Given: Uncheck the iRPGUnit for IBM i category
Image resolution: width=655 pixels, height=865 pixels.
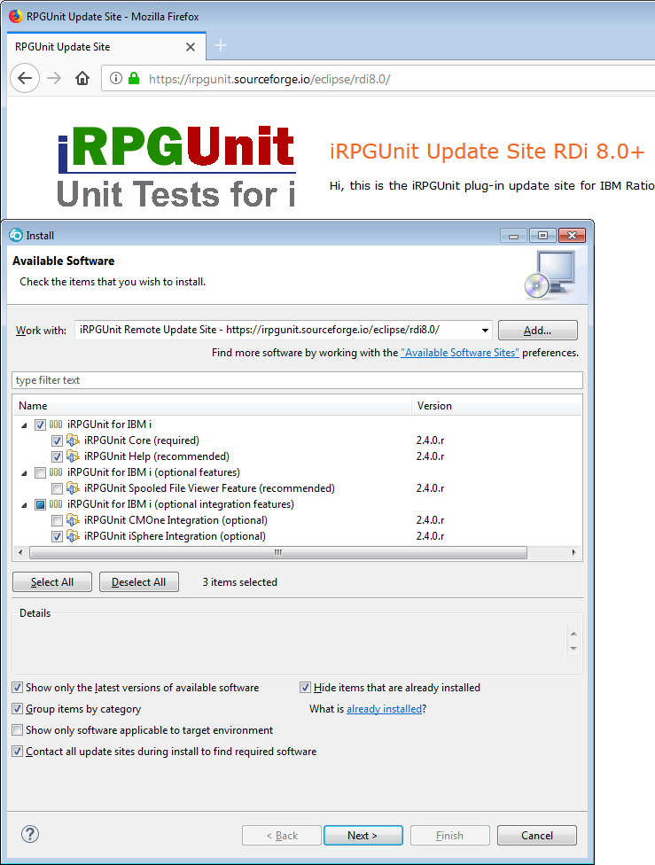Looking at the screenshot, I should click(x=40, y=425).
